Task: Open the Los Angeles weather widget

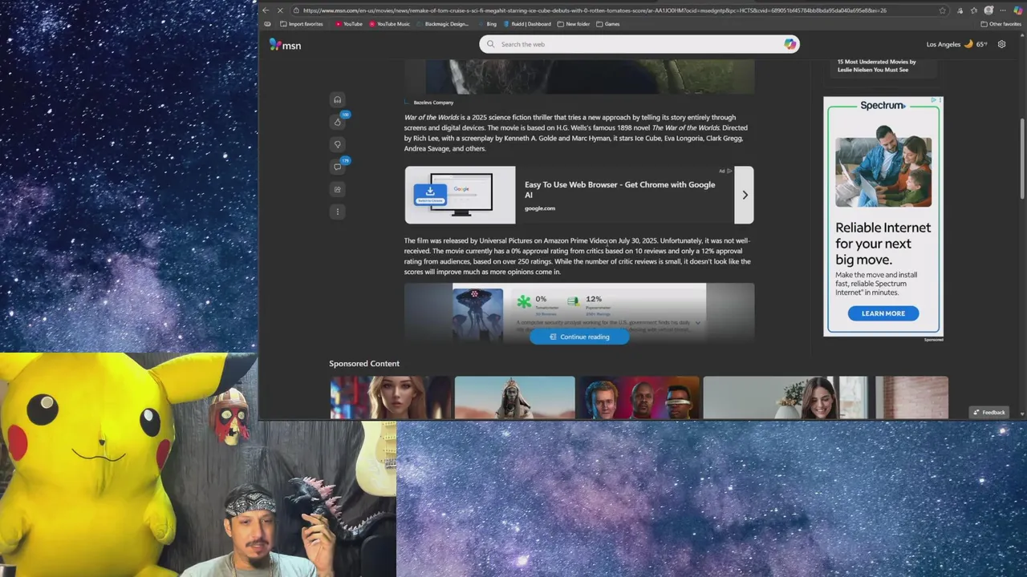Action: tap(957, 44)
